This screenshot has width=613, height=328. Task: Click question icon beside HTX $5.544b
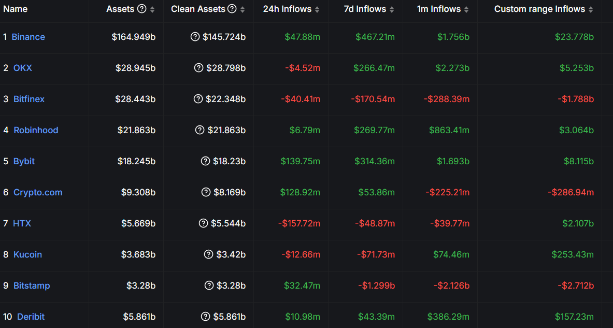click(203, 223)
